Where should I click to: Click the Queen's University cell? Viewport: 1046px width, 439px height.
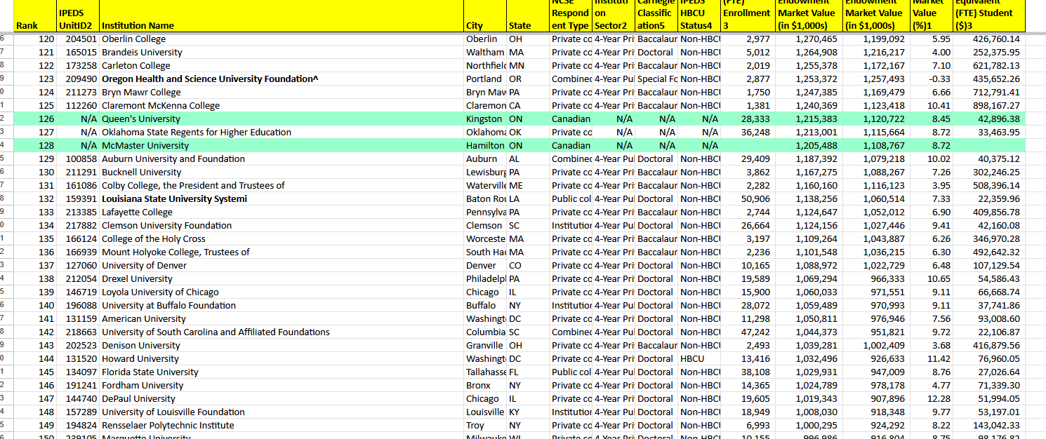(282, 119)
